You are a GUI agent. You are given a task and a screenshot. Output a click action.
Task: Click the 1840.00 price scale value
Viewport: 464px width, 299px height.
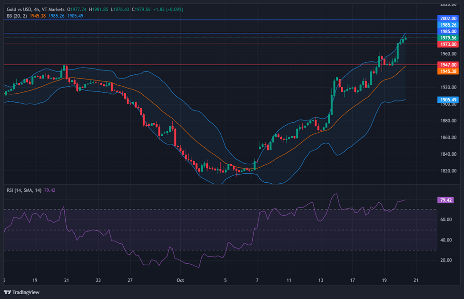point(448,154)
